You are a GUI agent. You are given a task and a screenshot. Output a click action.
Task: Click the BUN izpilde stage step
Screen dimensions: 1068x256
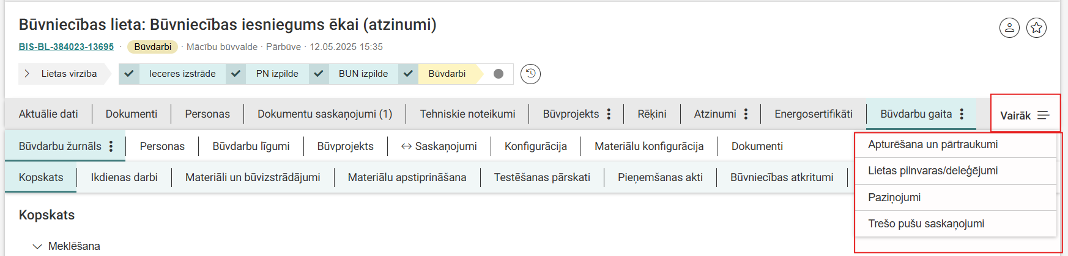pyautogui.click(x=363, y=74)
